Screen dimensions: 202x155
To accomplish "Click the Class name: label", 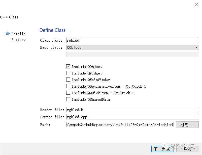I will coord(51,40).
